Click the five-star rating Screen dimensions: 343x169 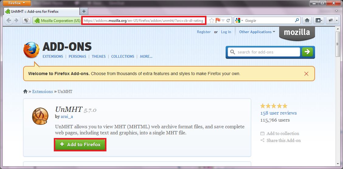274,106
